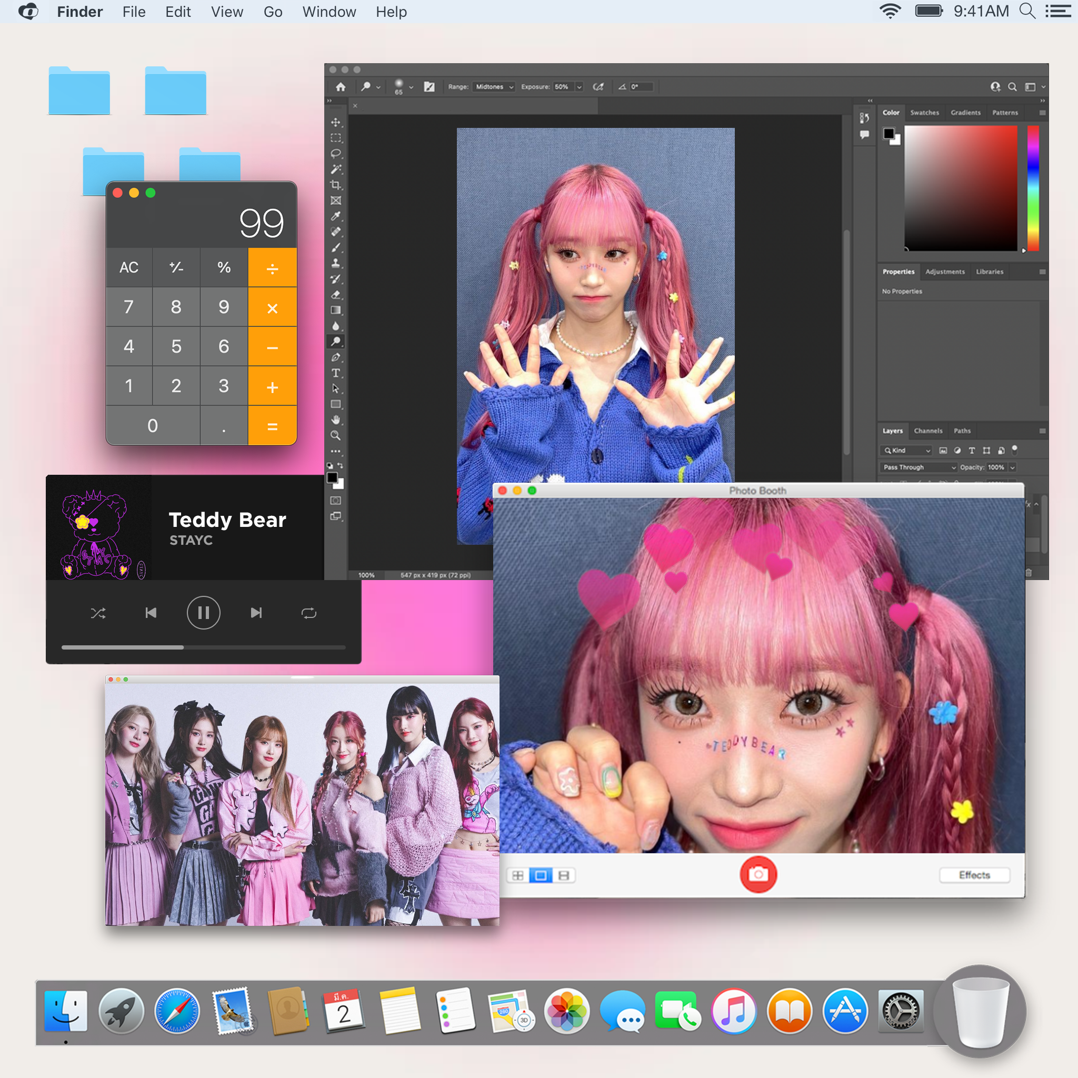Select the Lasso tool in Photoshop

coord(335,154)
